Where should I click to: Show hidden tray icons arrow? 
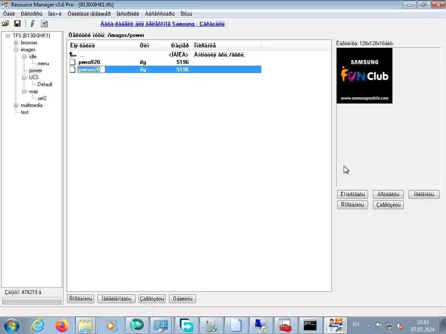point(368,326)
